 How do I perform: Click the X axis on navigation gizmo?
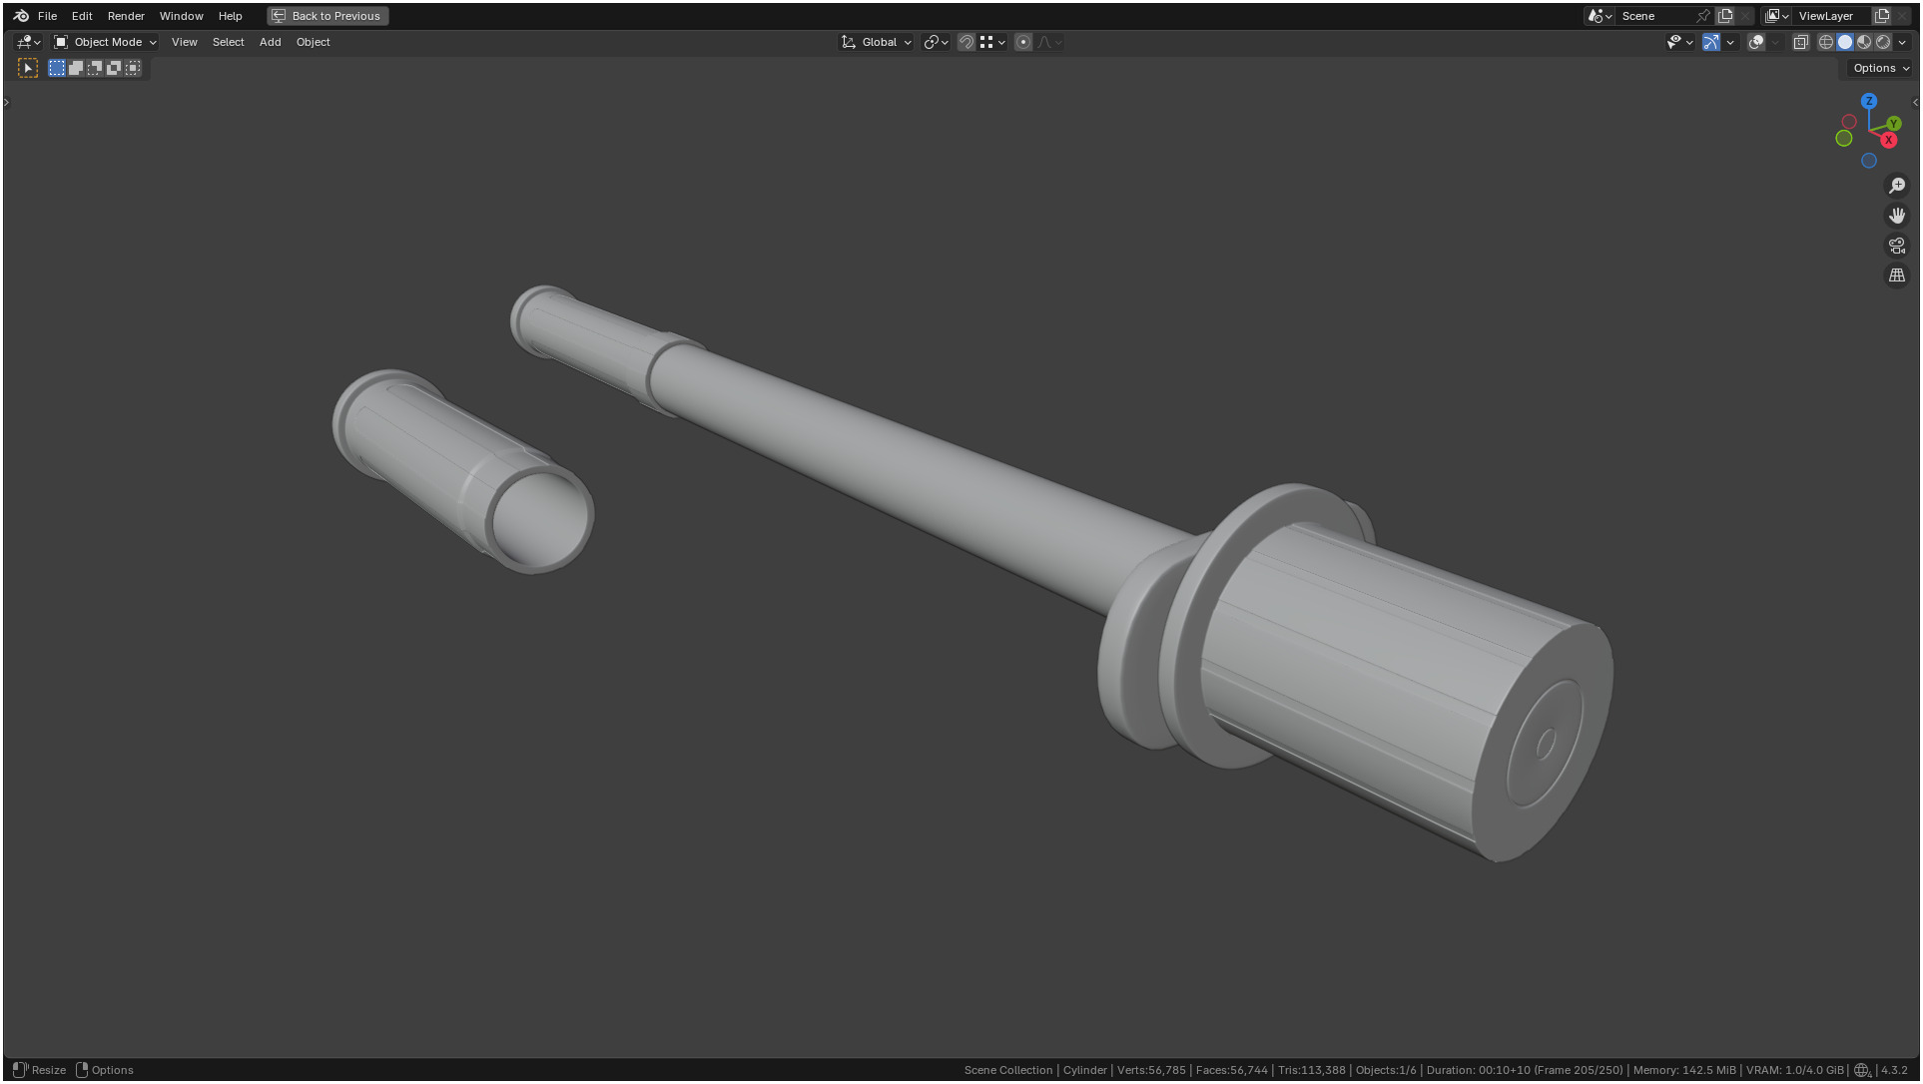click(x=1888, y=140)
